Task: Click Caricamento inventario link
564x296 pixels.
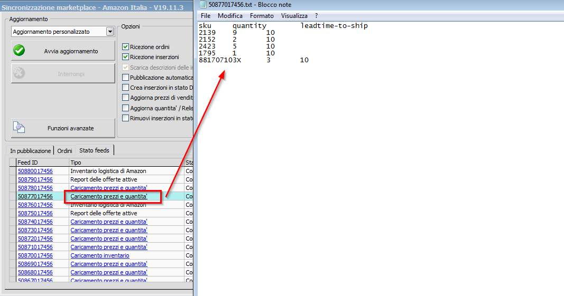Action: point(99,255)
